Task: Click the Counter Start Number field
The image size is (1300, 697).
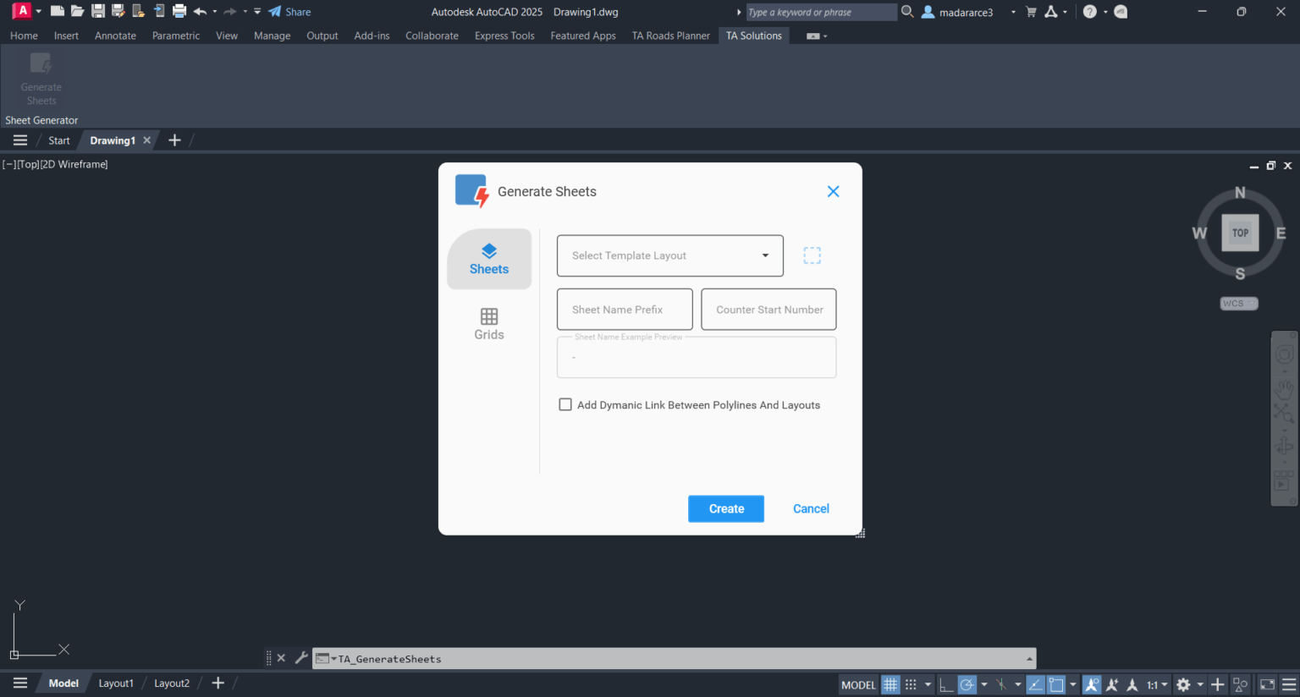Action: click(768, 310)
